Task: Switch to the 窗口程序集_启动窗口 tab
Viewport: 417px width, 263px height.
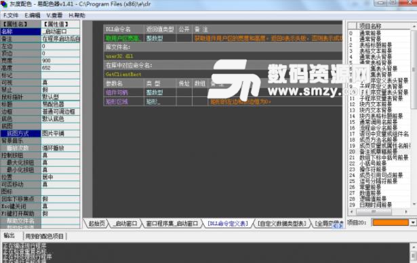Action: coord(172,224)
